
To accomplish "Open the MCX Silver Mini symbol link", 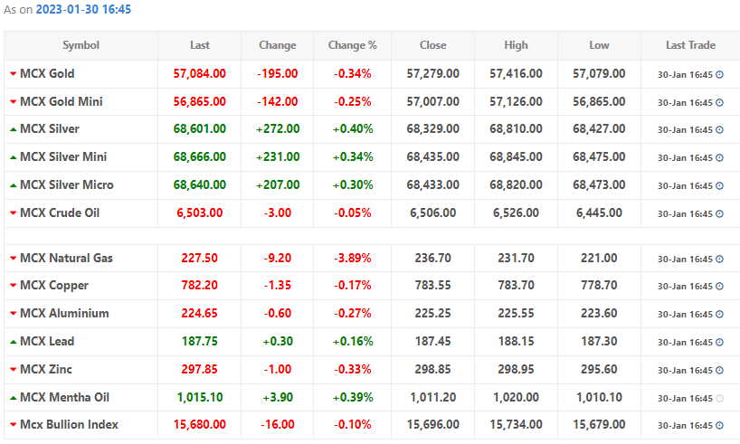I will 63,156.
